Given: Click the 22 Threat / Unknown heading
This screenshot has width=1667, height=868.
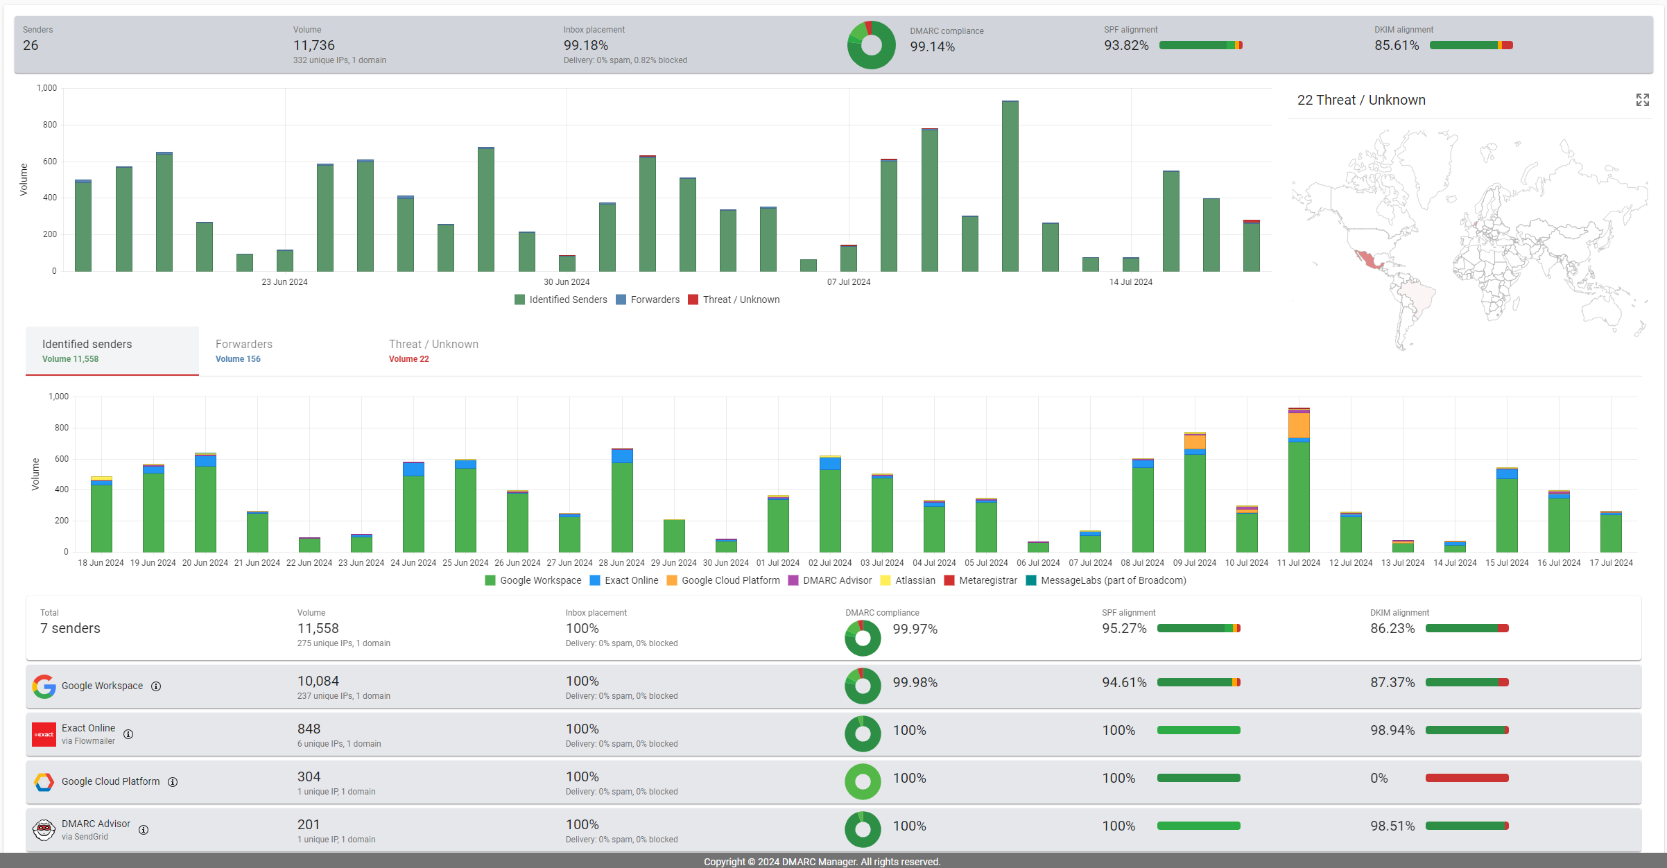Looking at the screenshot, I should (x=1361, y=100).
